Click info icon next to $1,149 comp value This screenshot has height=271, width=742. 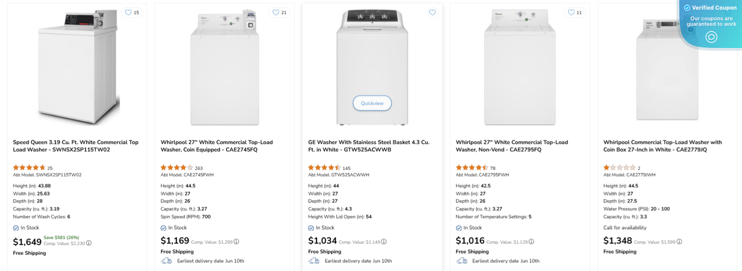[384, 241]
